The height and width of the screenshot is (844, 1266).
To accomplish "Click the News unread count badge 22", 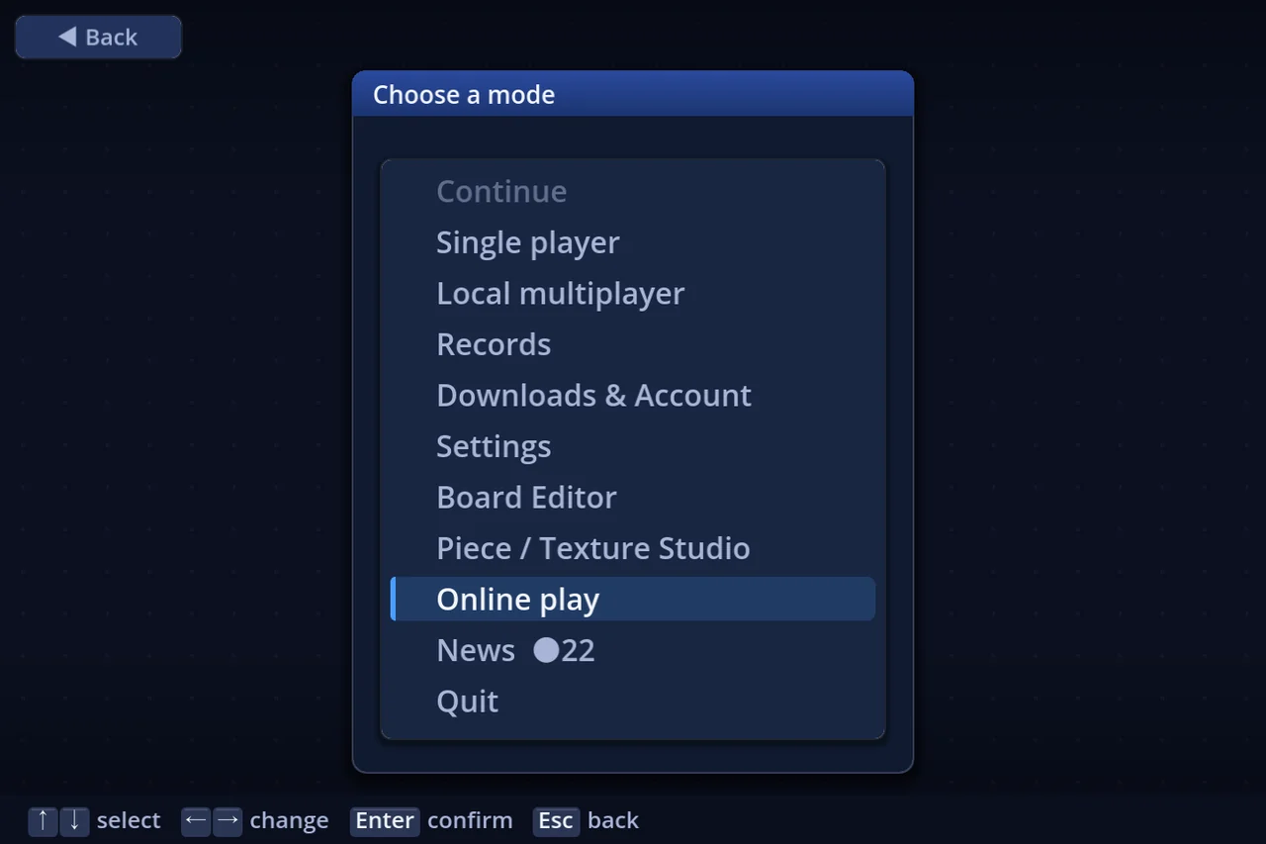I will 565,650.
